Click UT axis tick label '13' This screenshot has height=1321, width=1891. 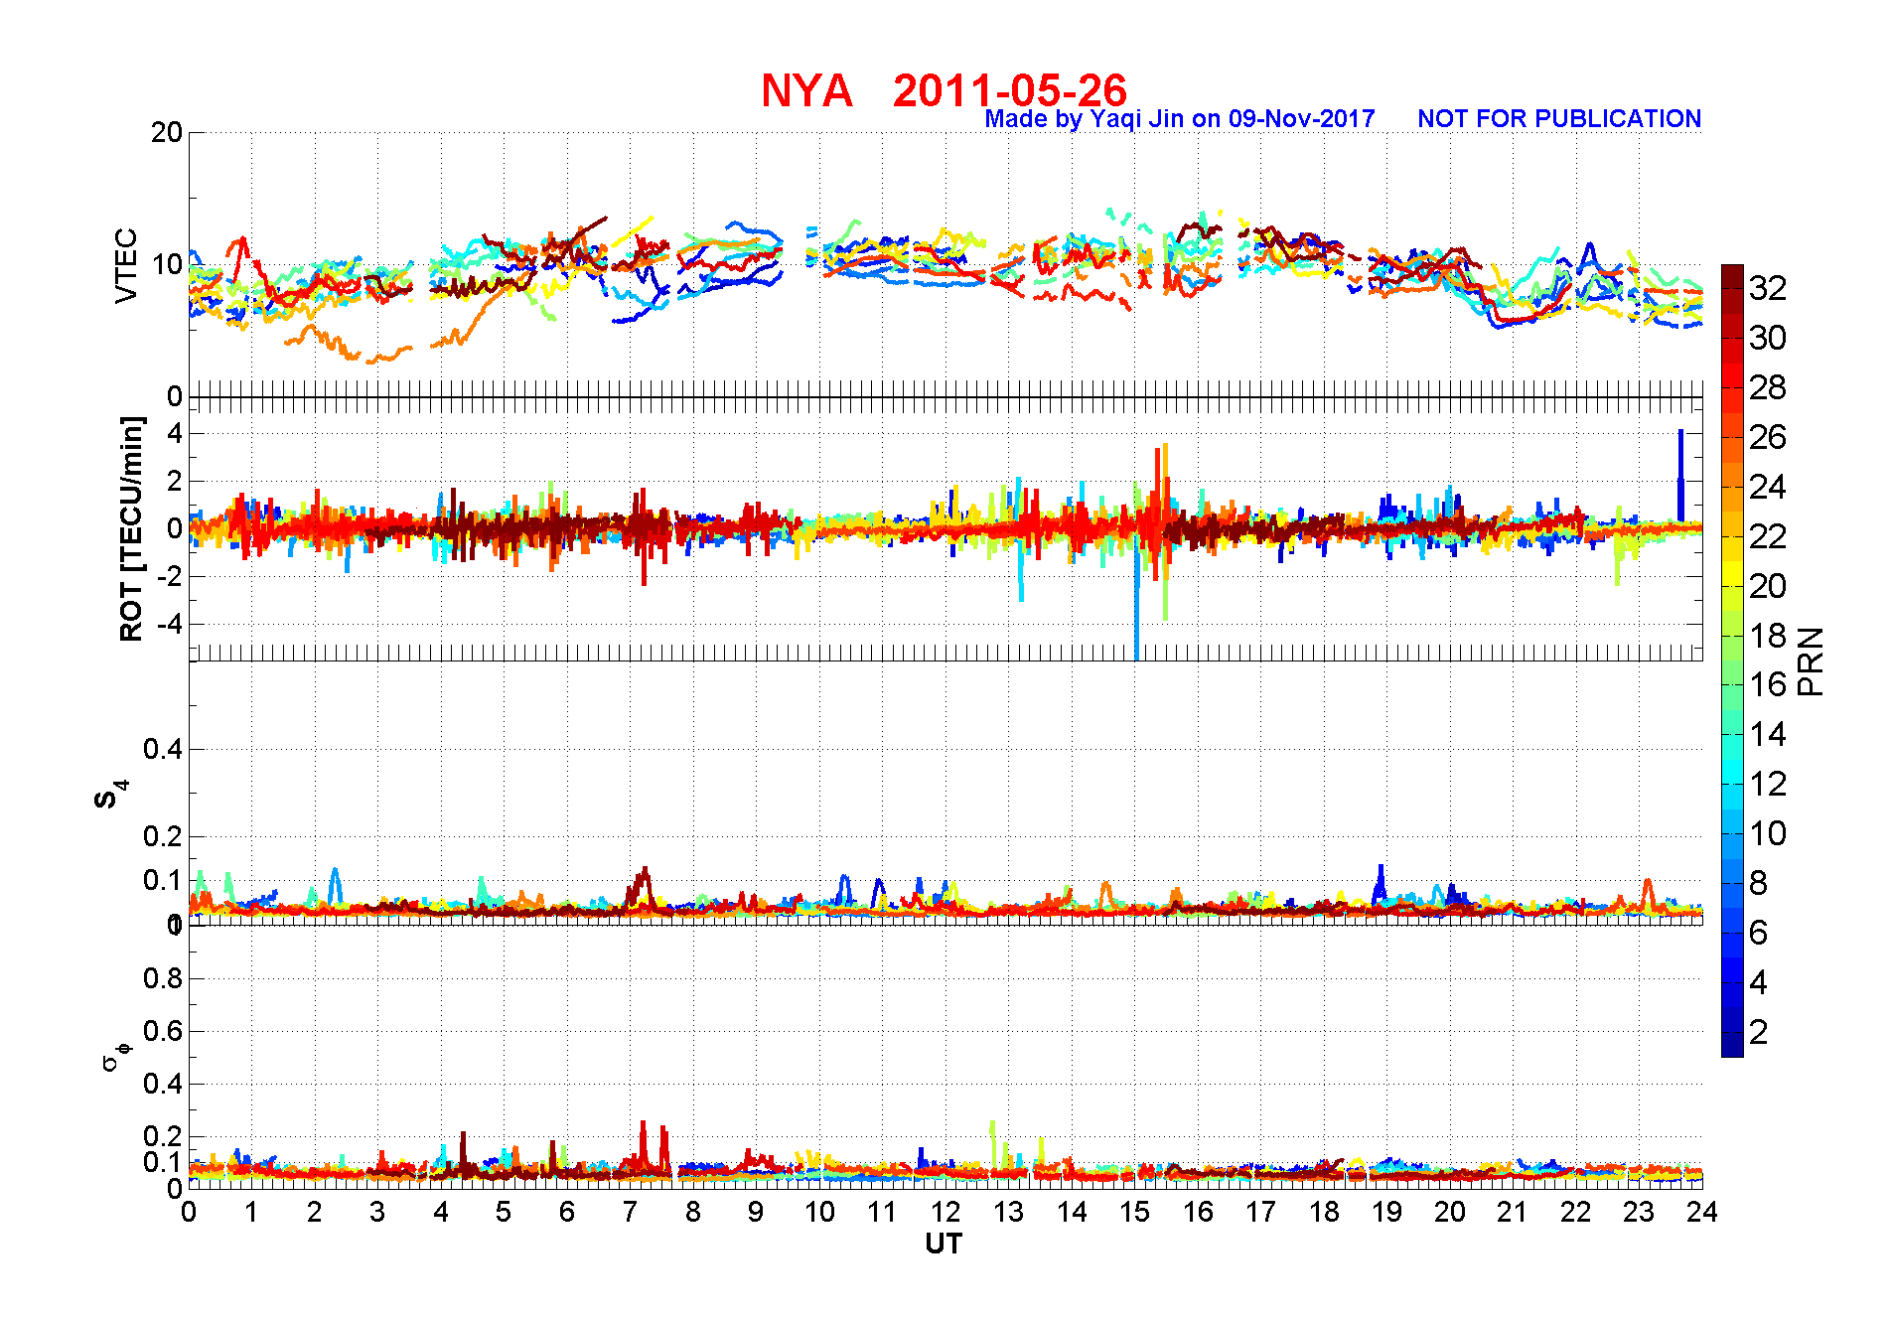coord(1008,1212)
